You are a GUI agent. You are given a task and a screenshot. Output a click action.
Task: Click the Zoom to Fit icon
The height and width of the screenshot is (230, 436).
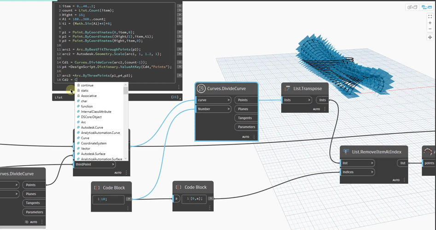pyautogui.click(x=430, y=17)
